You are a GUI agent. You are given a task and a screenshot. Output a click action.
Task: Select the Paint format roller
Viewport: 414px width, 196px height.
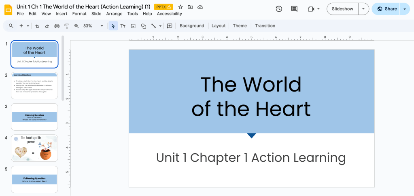[x=67, y=26]
